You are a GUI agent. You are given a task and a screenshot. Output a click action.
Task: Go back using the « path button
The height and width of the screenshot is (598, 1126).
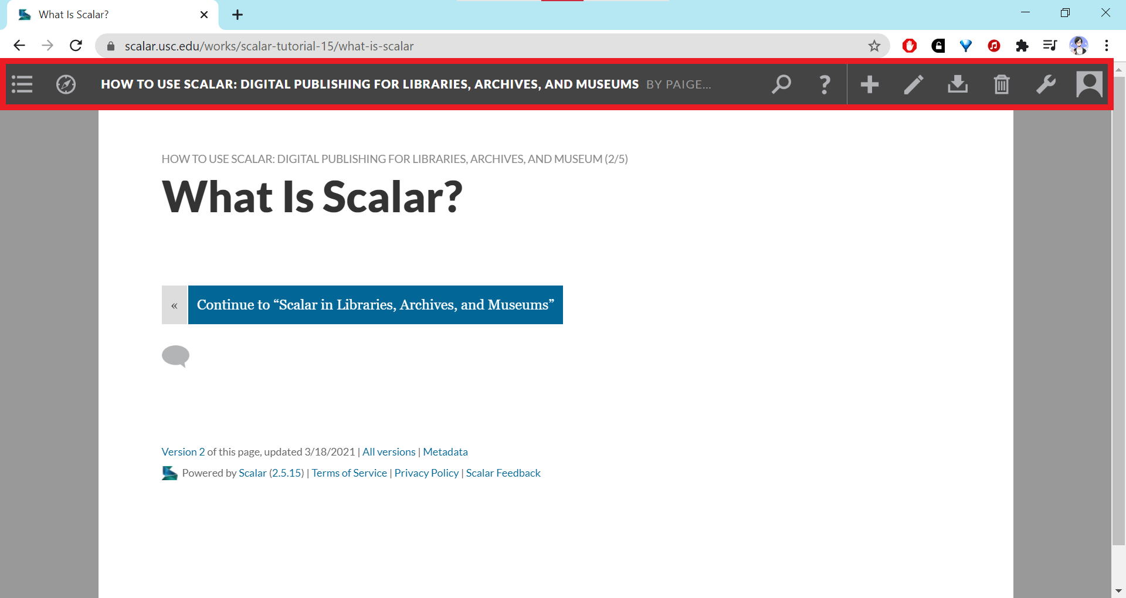click(174, 305)
